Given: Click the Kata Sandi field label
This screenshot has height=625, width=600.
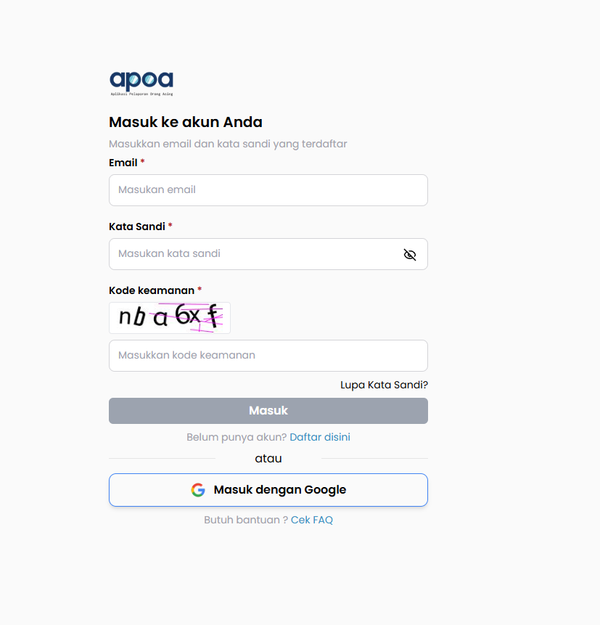Looking at the screenshot, I should coord(137,226).
